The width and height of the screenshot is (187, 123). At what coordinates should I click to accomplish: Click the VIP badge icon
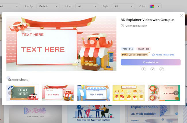124,55
